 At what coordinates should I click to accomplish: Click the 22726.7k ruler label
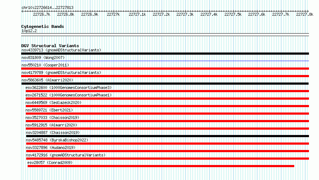(42, 14)
